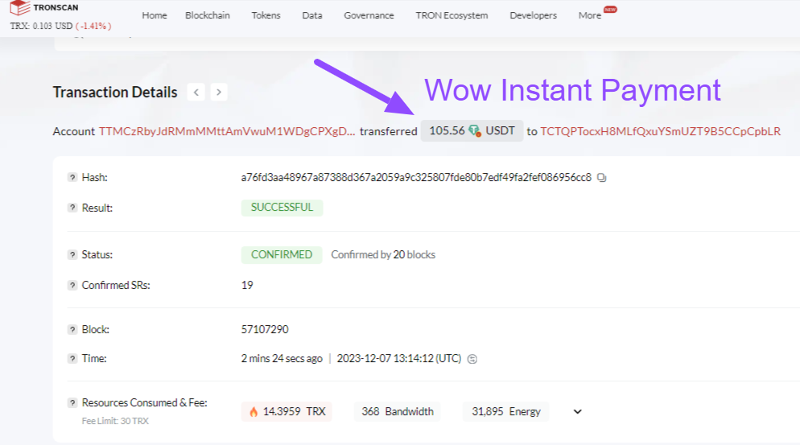
Task: Go to previous transaction arrow
Action: (x=196, y=93)
